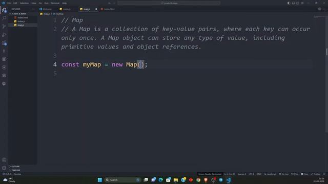Collapse the JS SETS & MAPS folder
Image resolution: width=328 pixels, height=184 pixels.
click(23, 14)
